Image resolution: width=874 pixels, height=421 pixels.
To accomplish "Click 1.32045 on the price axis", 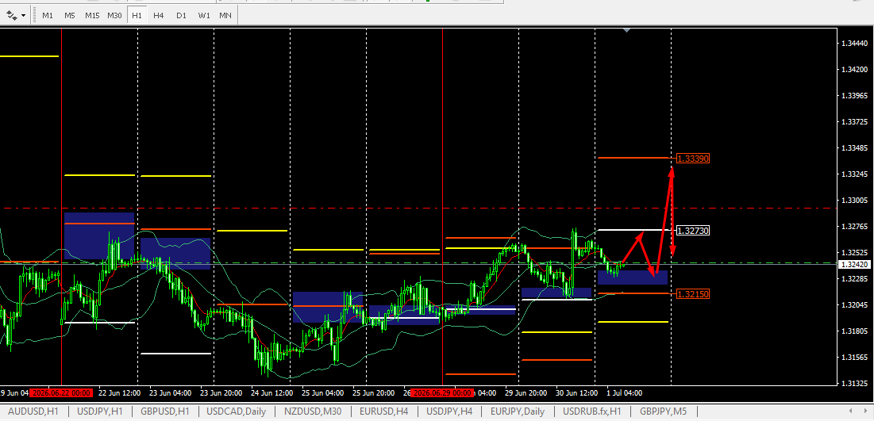I will pos(854,304).
